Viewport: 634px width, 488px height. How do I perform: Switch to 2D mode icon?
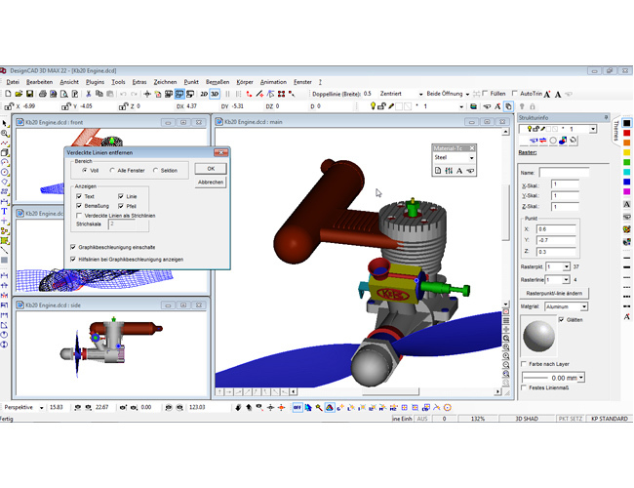(x=204, y=94)
